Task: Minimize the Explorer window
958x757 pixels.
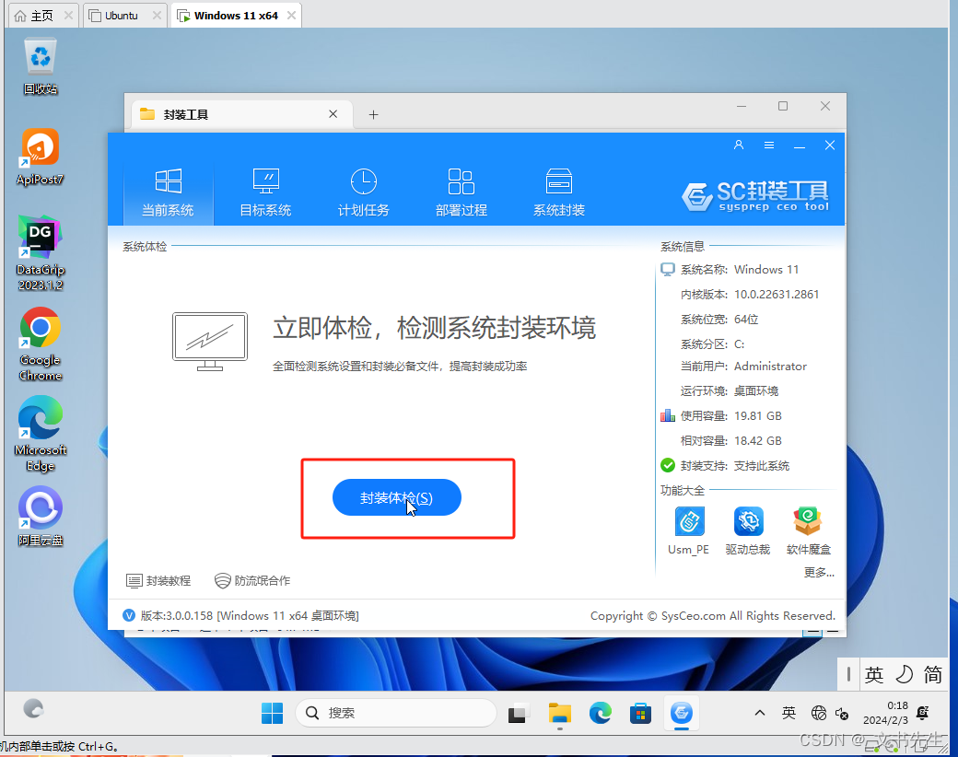Action: click(x=742, y=106)
